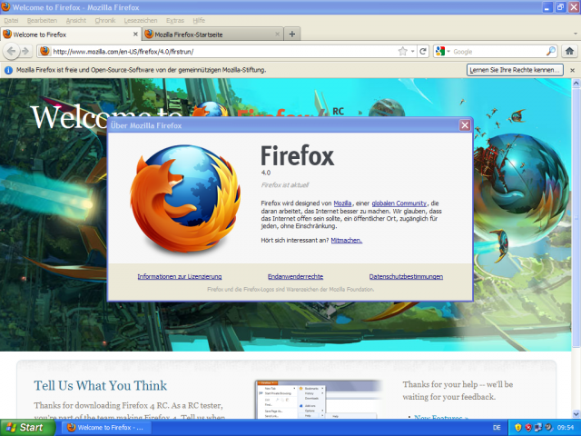Screen dimensions: 581x436
Task: Open Informationen zur Lizenzierung link
Action: [180, 276]
